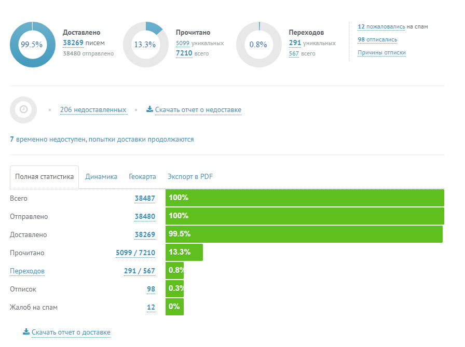Open '38487' value in Всего row

[145, 198]
